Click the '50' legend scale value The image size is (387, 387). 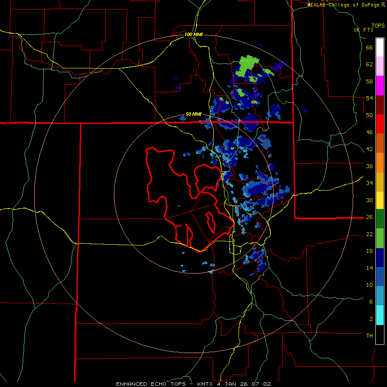click(369, 115)
